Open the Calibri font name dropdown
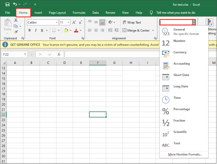217x164 pixels. tap(56, 22)
